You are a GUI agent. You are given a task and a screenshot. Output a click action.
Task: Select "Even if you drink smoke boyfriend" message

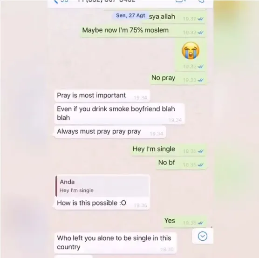click(119, 114)
